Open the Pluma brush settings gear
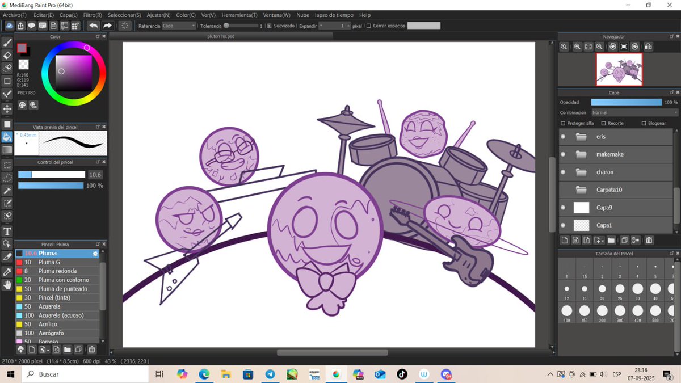 tap(94, 254)
